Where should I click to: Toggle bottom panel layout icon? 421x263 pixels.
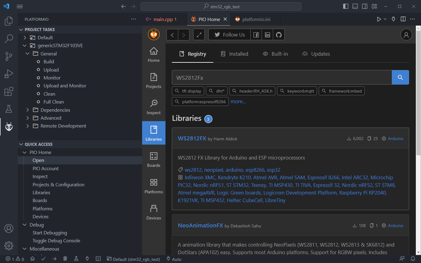[355, 6]
